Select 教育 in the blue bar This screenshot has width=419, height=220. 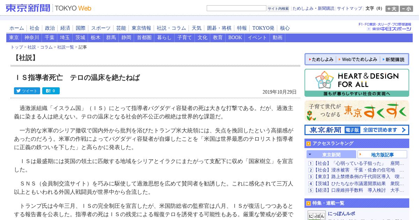pyautogui.click(x=218, y=38)
